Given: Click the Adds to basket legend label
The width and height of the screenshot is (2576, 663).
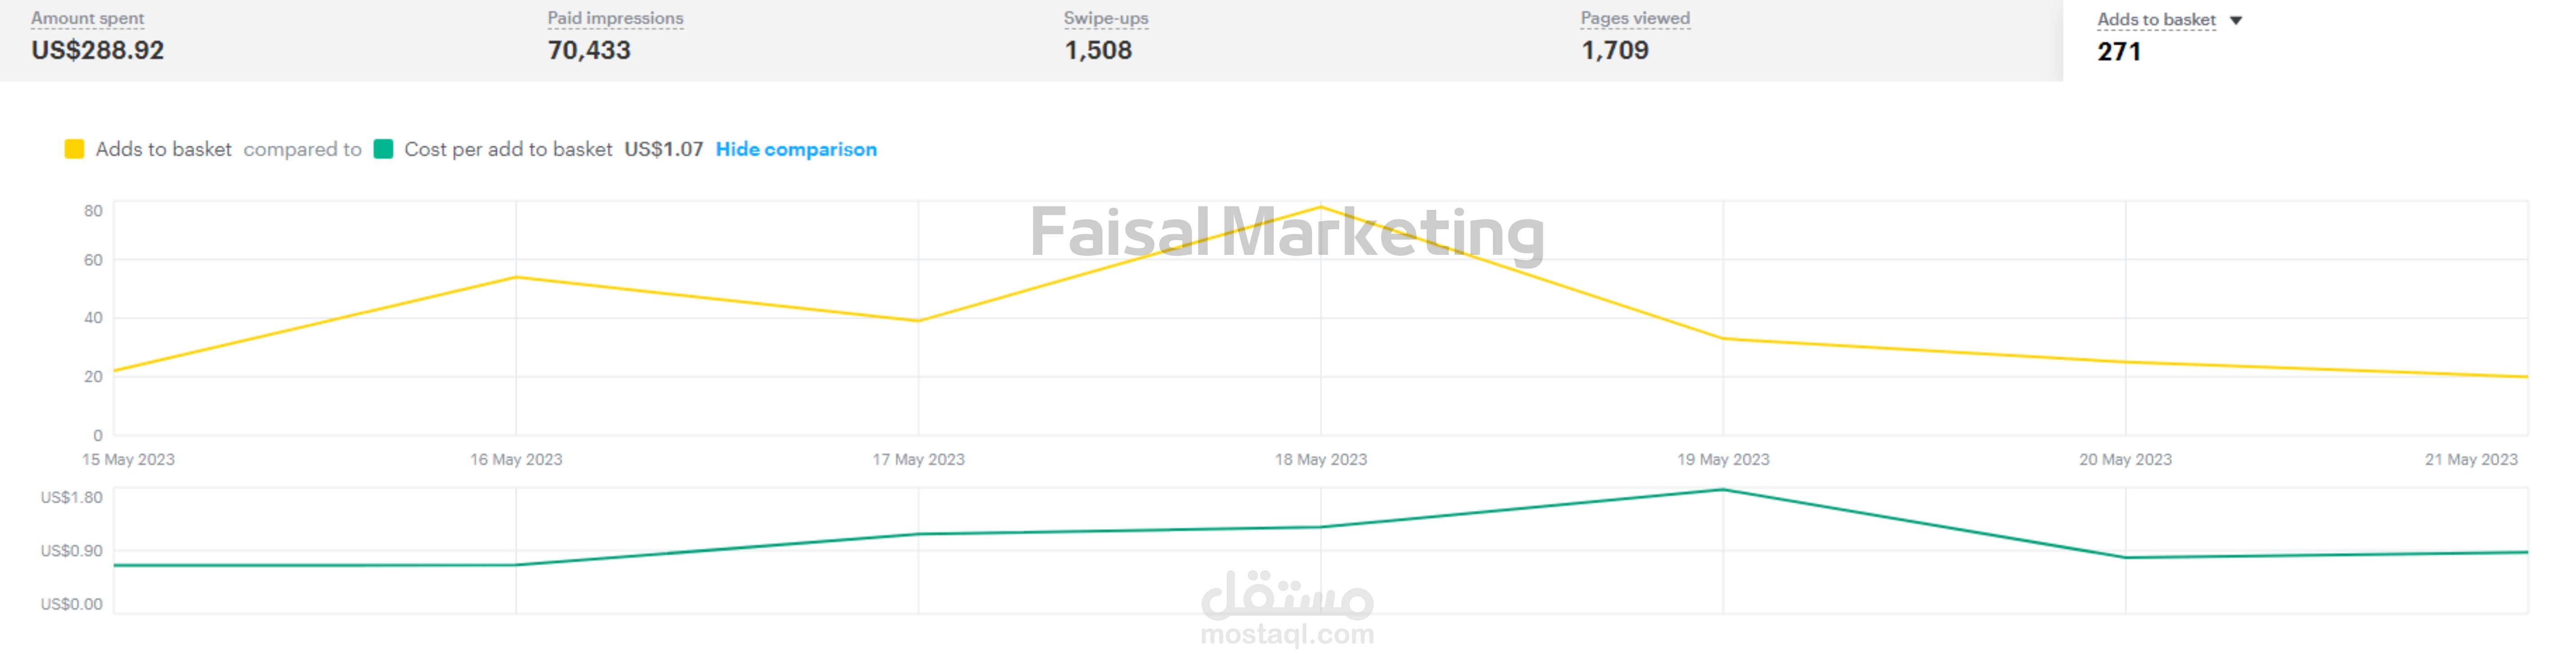Looking at the screenshot, I should click(163, 149).
